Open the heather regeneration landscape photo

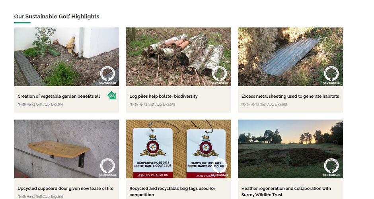click(290, 149)
